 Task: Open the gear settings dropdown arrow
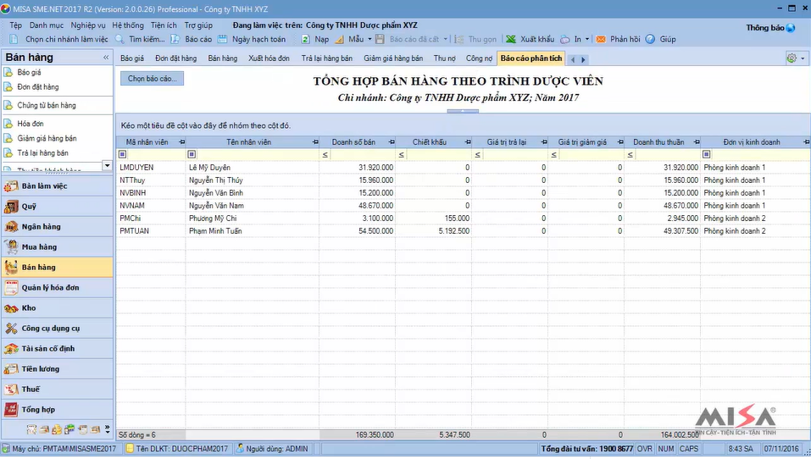click(803, 58)
